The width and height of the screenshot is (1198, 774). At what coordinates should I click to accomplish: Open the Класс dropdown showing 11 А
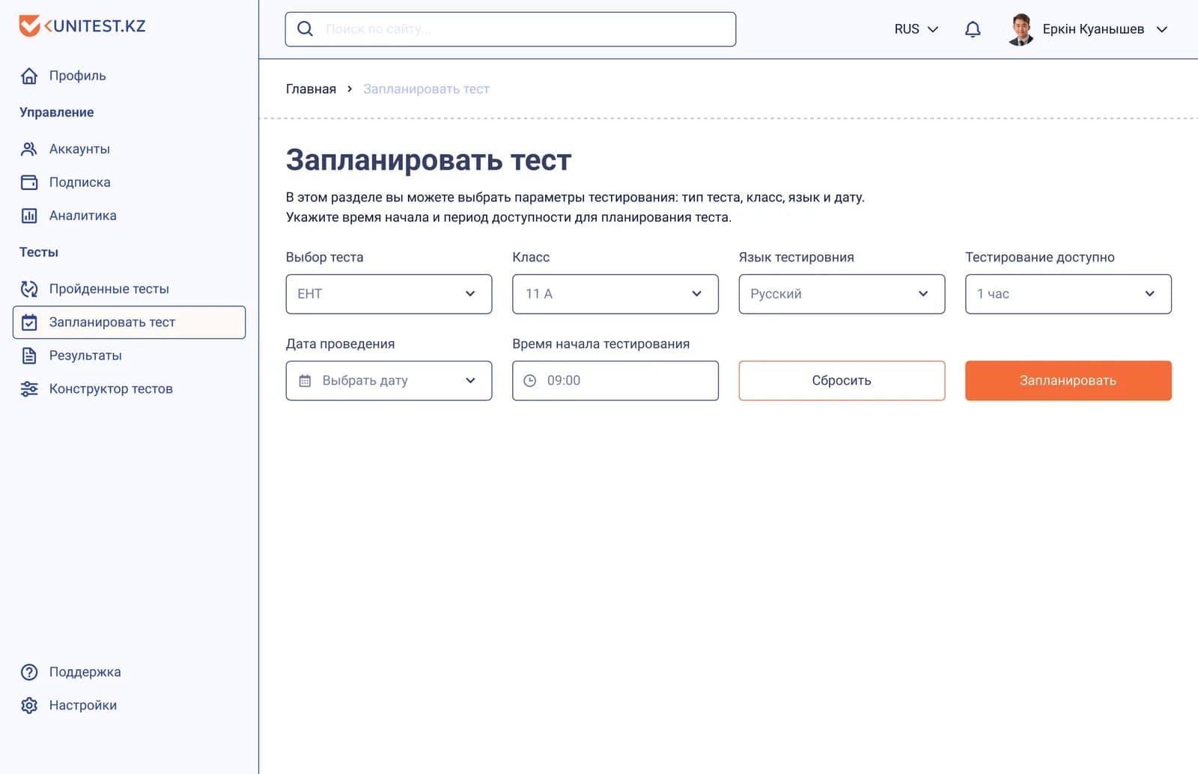[x=615, y=293]
